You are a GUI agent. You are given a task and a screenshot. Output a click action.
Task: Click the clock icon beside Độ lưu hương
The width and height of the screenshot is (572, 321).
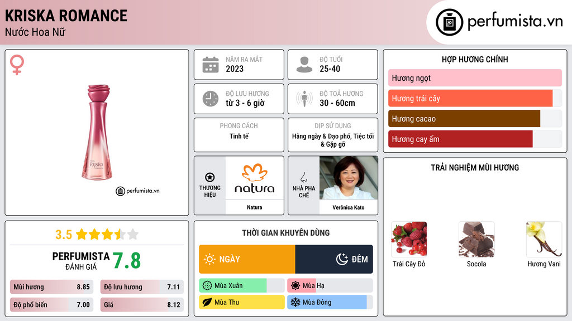pyautogui.click(x=211, y=99)
